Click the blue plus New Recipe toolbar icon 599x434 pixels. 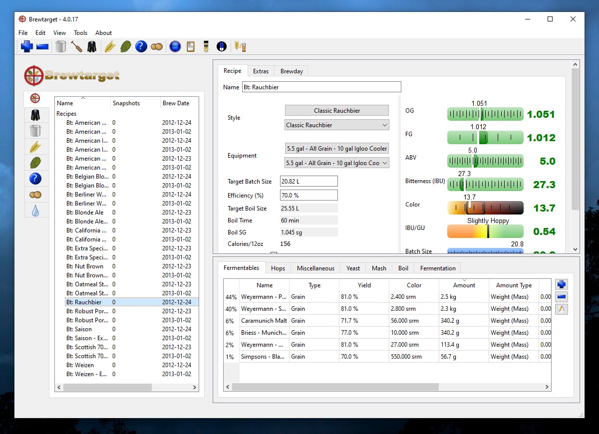pyautogui.click(x=27, y=46)
